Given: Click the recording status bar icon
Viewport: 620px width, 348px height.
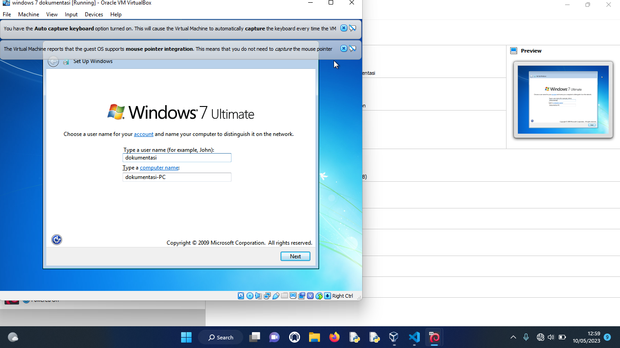Looking at the screenshot, I should coord(302,296).
